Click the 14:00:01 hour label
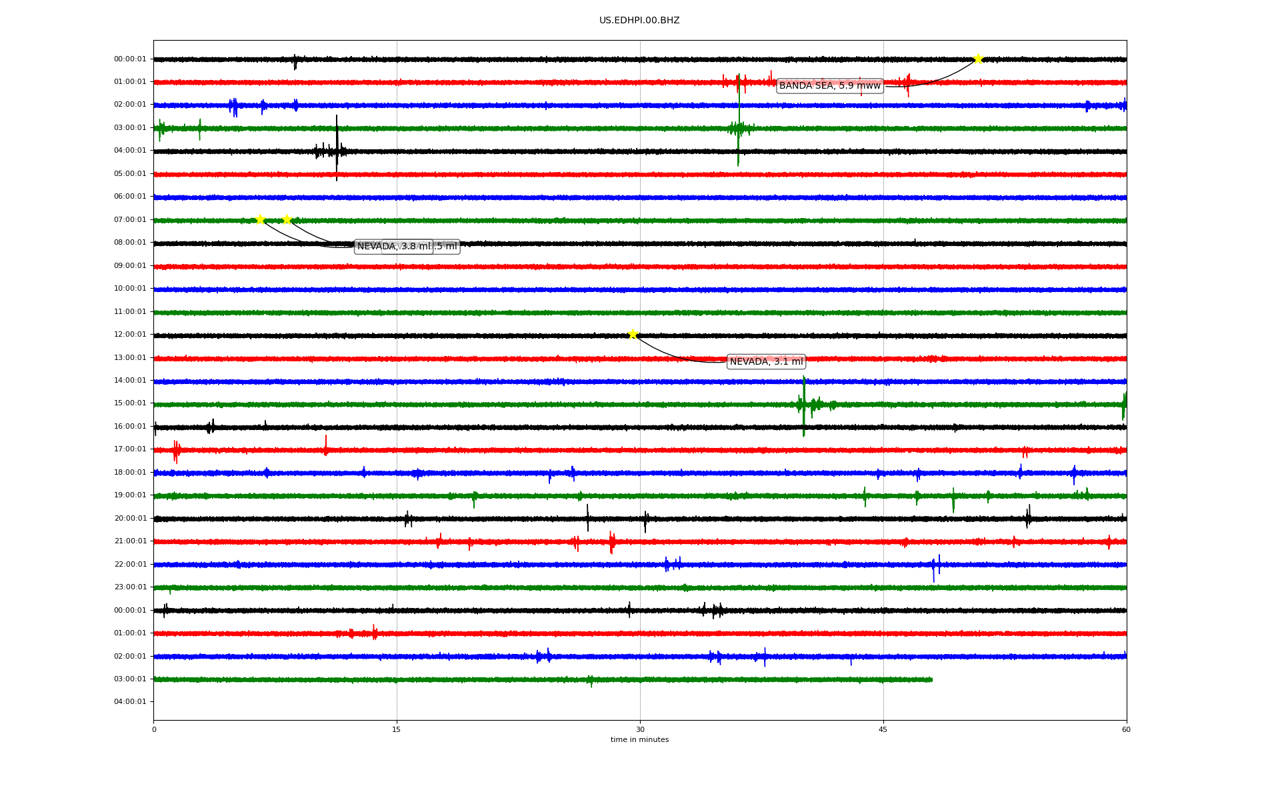 point(130,381)
